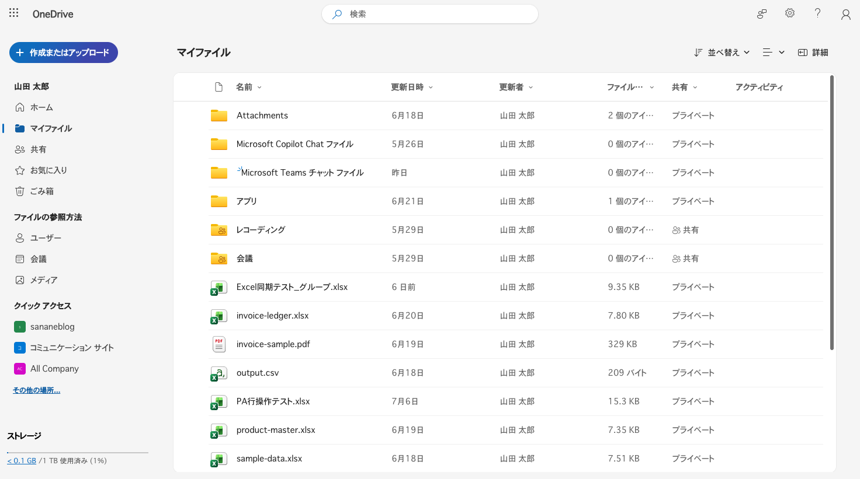Open Settings gear icon
860x479 pixels.
coord(790,13)
